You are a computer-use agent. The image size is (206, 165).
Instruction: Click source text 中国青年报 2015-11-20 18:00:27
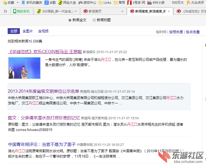tap(100, 145)
